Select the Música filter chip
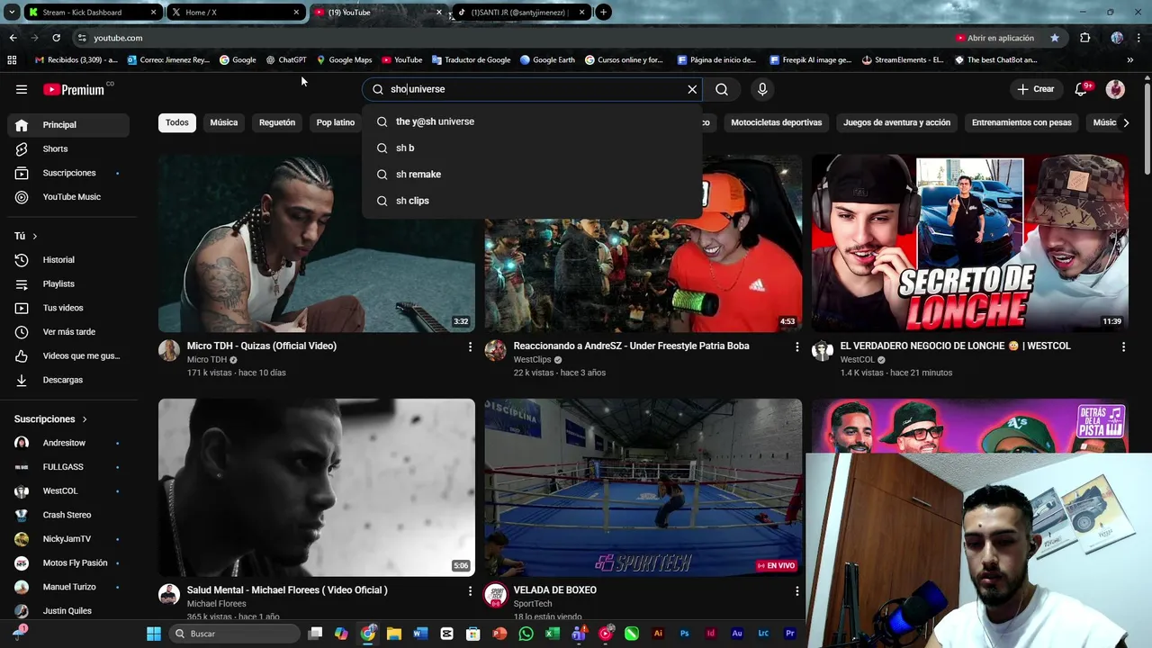 224,122
